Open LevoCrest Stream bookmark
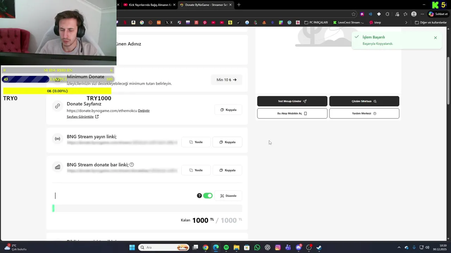This screenshot has width=451, height=253. (348, 22)
